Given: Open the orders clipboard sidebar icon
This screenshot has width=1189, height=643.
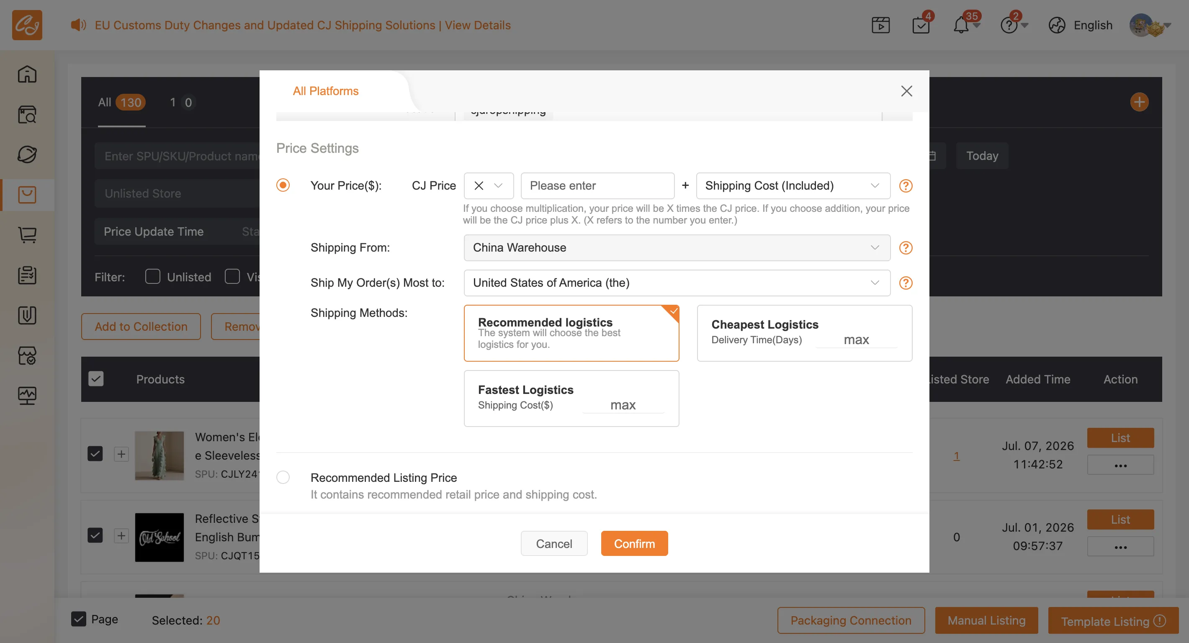Looking at the screenshot, I should coord(27,275).
